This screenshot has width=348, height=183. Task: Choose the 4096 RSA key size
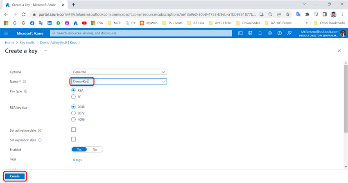click(x=73, y=119)
